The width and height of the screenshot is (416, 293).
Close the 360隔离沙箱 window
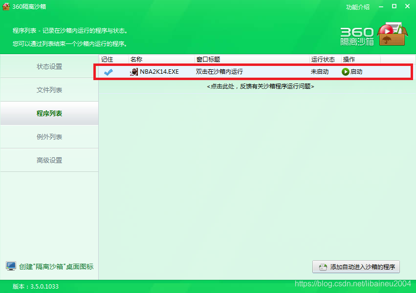pyautogui.click(x=408, y=6)
